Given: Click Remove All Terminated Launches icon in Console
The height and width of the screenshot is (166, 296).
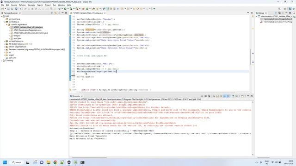Looking at the screenshot, I should 209,96.
